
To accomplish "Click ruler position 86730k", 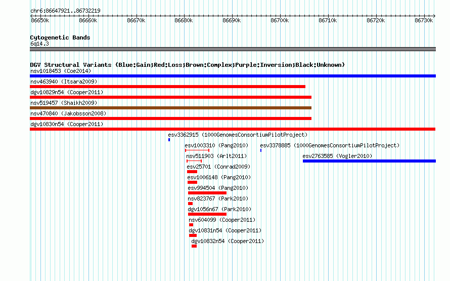I will 424,20.
